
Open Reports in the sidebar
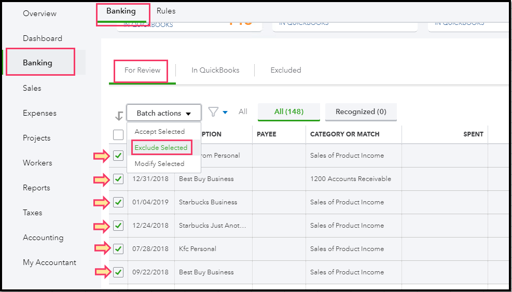[36, 188]
